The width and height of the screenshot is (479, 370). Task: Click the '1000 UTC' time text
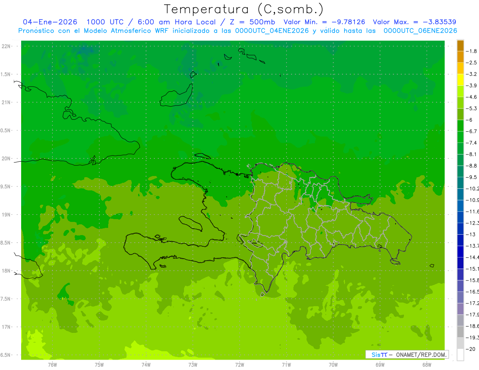click(105, 22)
